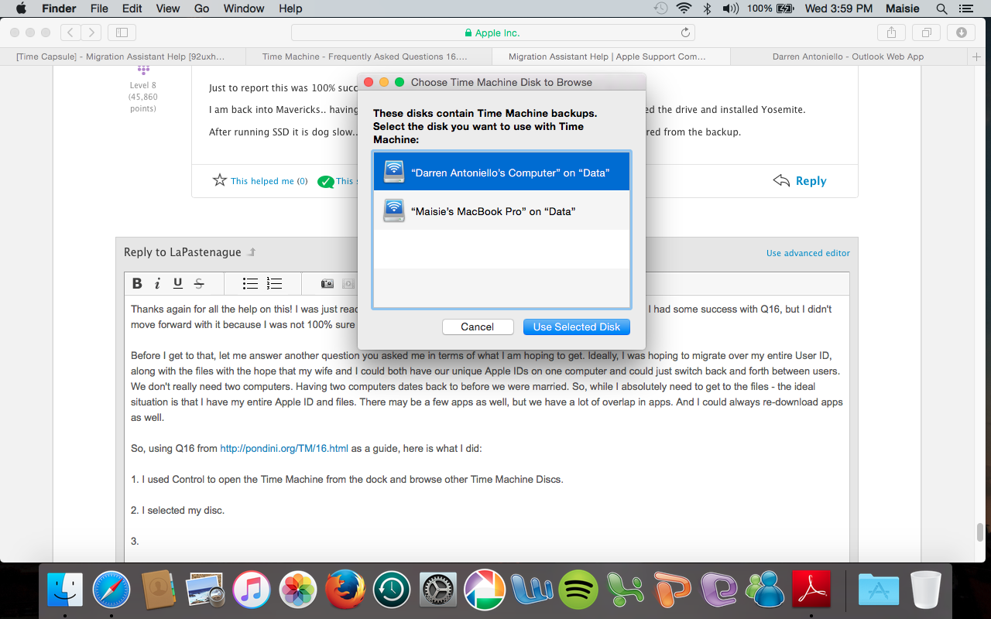Open Photos app in the Dock
991x619 pixels.
coord(298,590)
